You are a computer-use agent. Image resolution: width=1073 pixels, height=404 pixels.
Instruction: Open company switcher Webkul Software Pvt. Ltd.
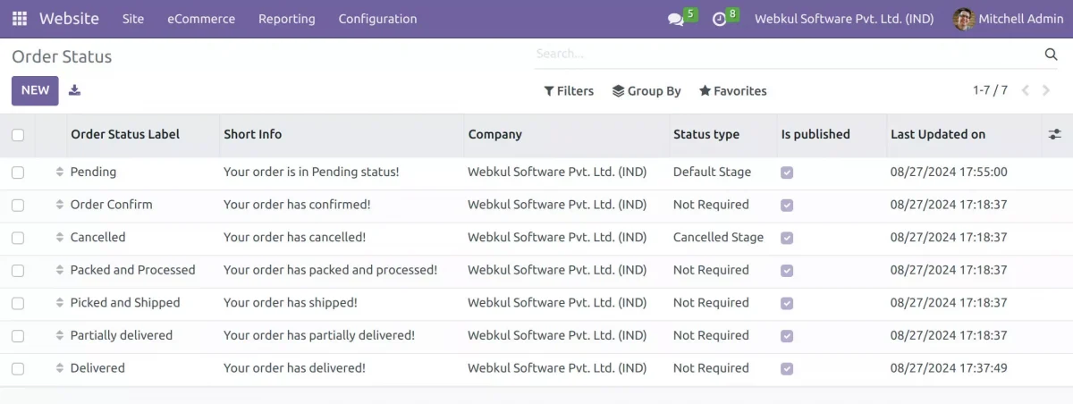(x=844, y=19)
